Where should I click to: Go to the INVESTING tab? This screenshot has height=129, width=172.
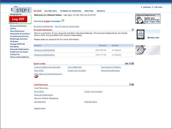coord(89,11)
